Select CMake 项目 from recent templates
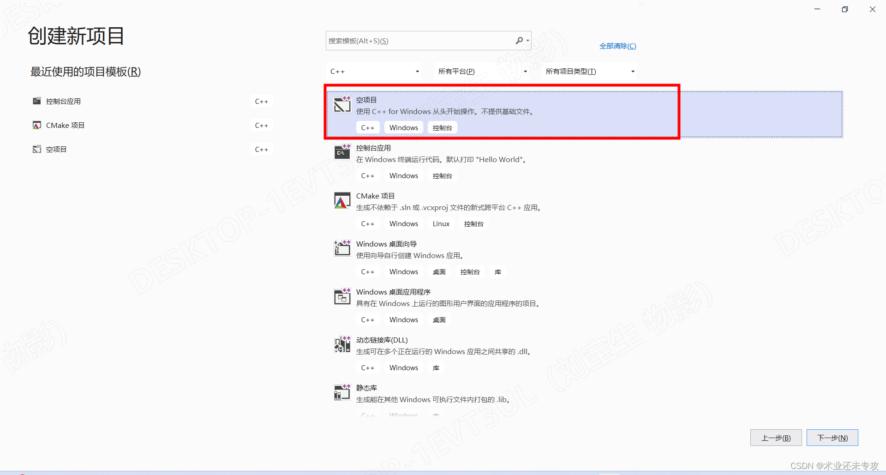 [65, 125]
